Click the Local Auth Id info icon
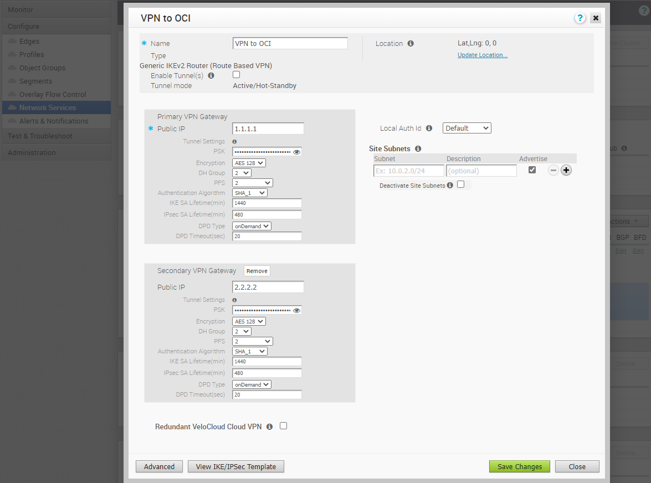The height and width of the screenshot is (483, 651). pyautogui.click(x=429, y=129)
